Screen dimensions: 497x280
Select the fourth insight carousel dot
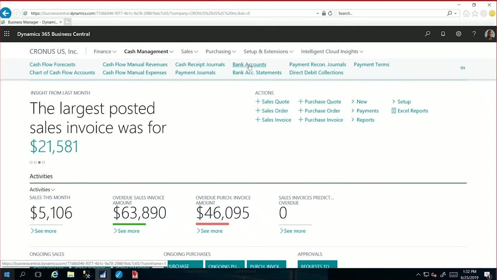(x=43, y=163)
